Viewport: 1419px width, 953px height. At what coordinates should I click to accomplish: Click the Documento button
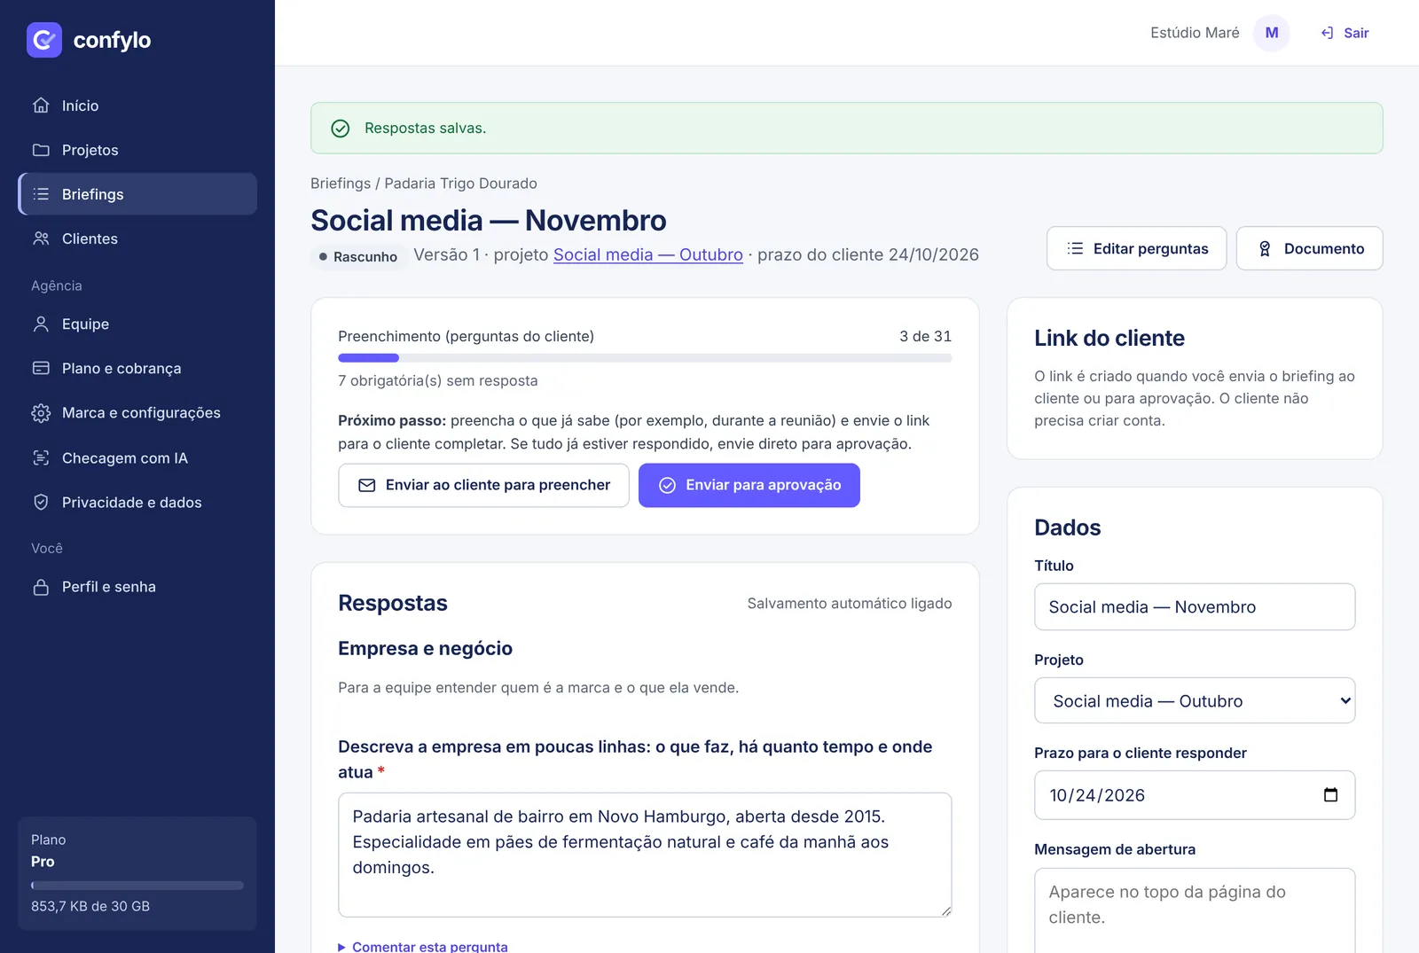point(1309,248)
